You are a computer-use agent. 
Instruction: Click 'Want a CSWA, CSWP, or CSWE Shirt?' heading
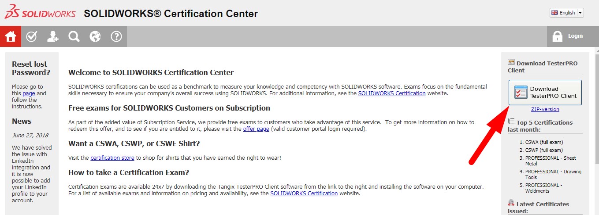(134, 143)
